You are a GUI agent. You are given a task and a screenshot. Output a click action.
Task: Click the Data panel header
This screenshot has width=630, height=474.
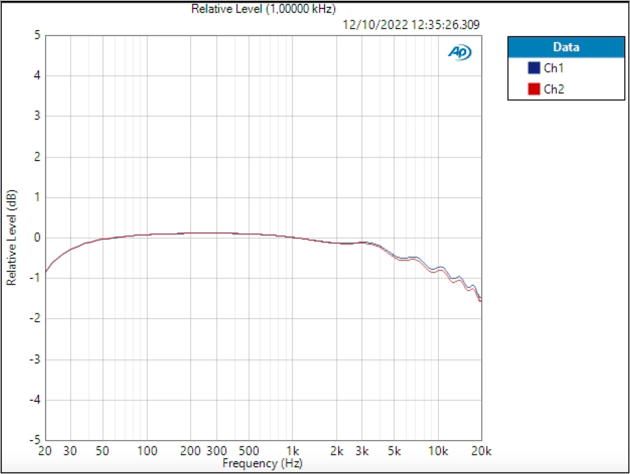point(565,46)
